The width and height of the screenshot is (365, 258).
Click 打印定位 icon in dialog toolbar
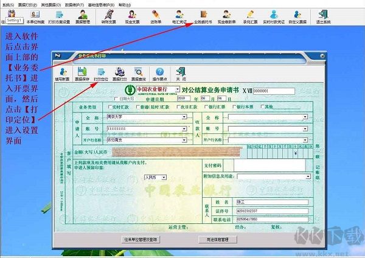pos(101,74)
